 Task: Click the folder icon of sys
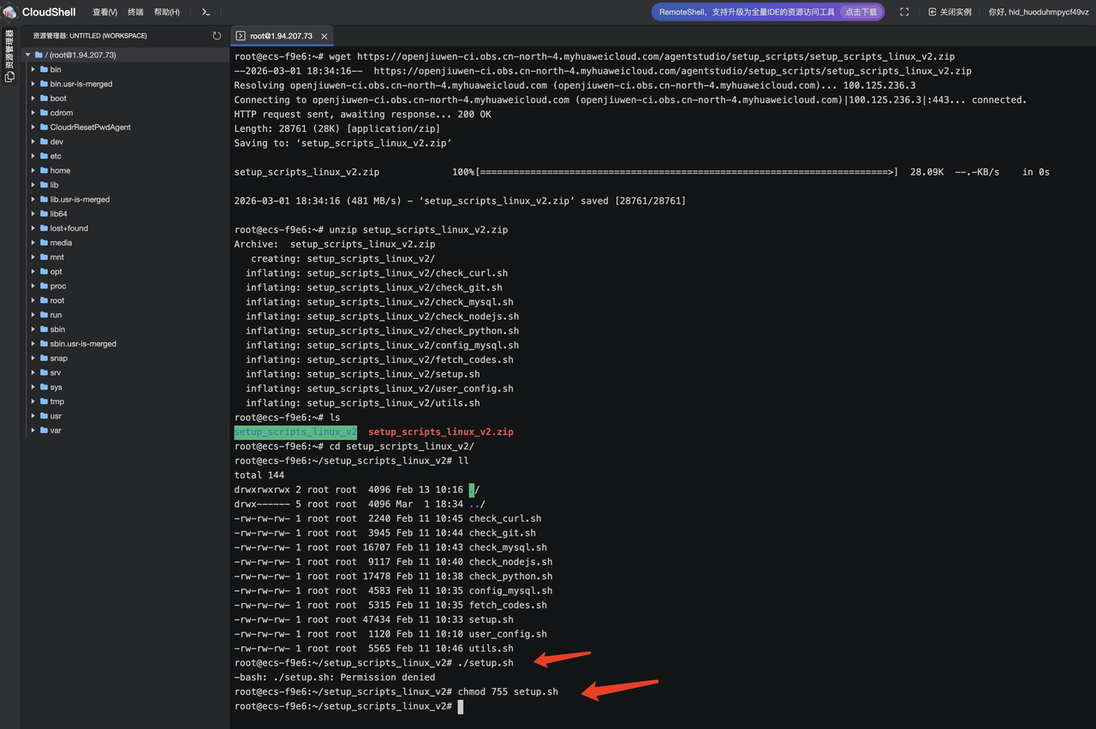pos(44,387)
